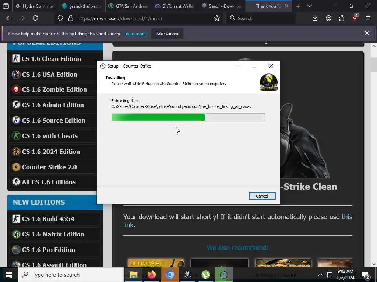The image size is (377, 282).
Task: Go back to previous page
Action: click(x=9, y=18)
